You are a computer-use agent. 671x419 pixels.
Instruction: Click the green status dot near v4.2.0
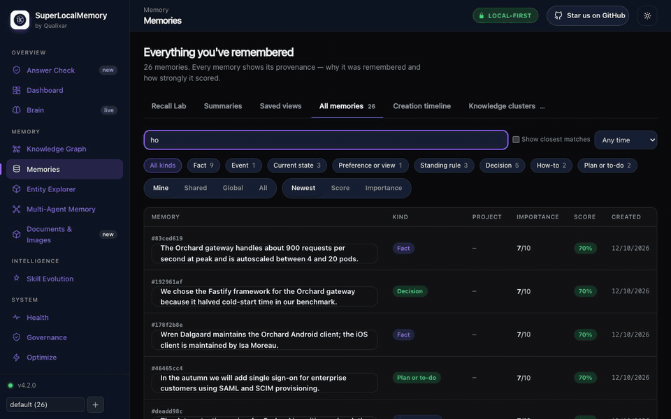tap(10, 385)
